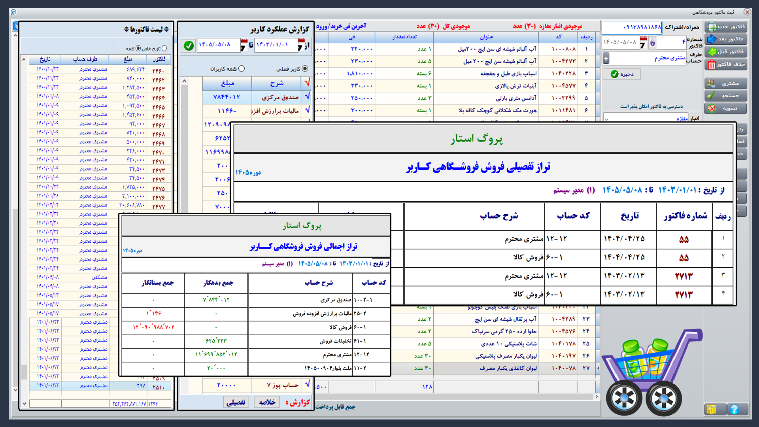Screen dimensions: 759x427
Task: Click the New Invoice (فاکتور جدید) button icon
Action: click(x=712, y=26)
